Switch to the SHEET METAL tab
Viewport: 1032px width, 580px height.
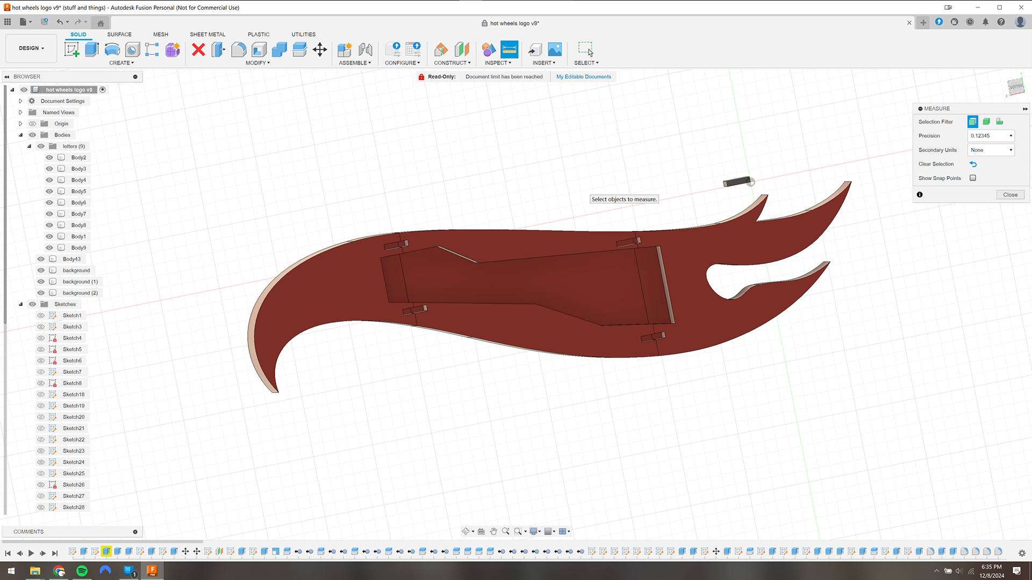pyautogui.click(x=207, y=34)
